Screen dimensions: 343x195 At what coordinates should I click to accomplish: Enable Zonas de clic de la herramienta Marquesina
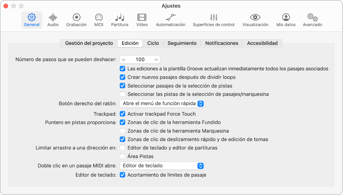(x=123, y=131)
